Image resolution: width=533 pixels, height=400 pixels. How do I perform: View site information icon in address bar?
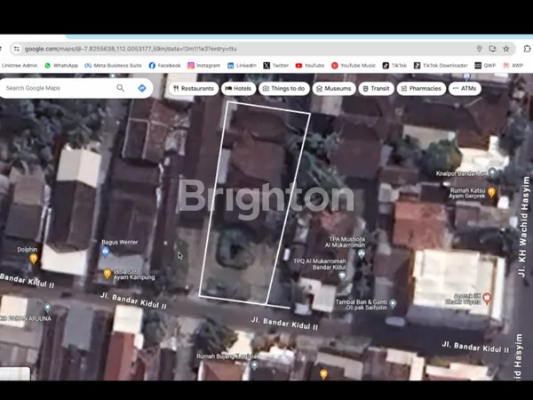coord(16,49)
